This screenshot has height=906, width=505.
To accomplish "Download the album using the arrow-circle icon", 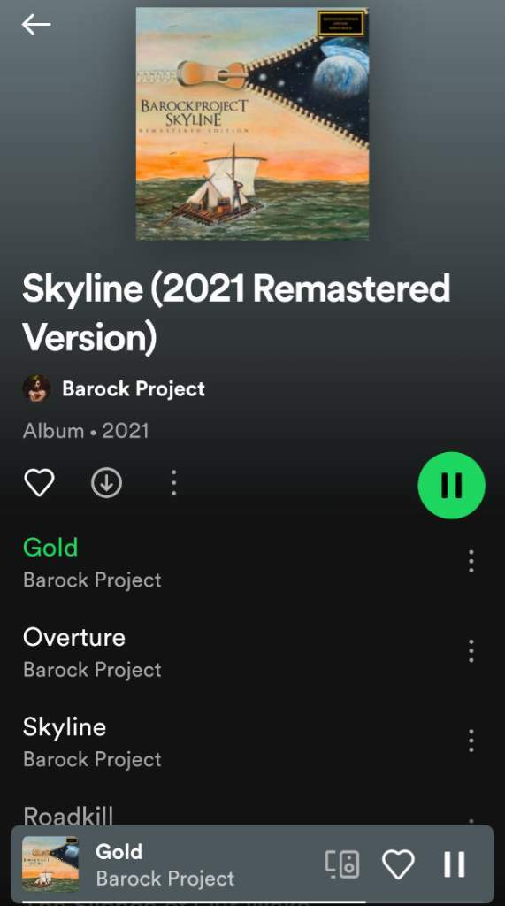I will pos(106,482).
